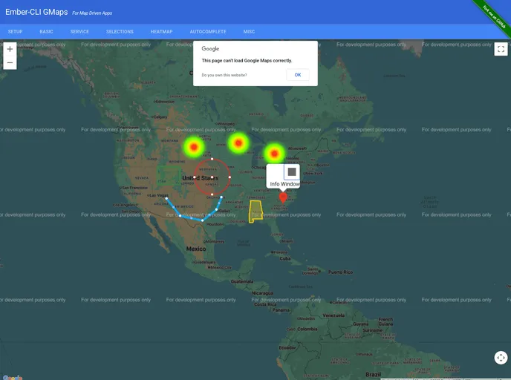Screen dimensions: 511x380
Task: Open the HEATMAP tab
Action: point(162,32)
